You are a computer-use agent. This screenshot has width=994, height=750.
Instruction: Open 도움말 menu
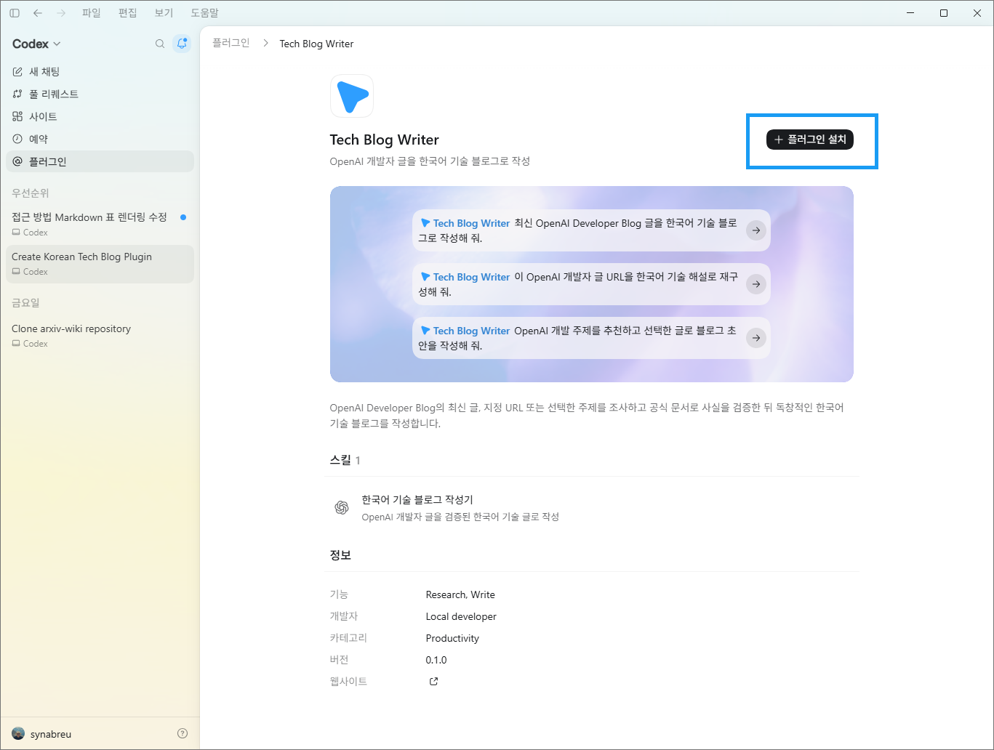coord(204,13)
